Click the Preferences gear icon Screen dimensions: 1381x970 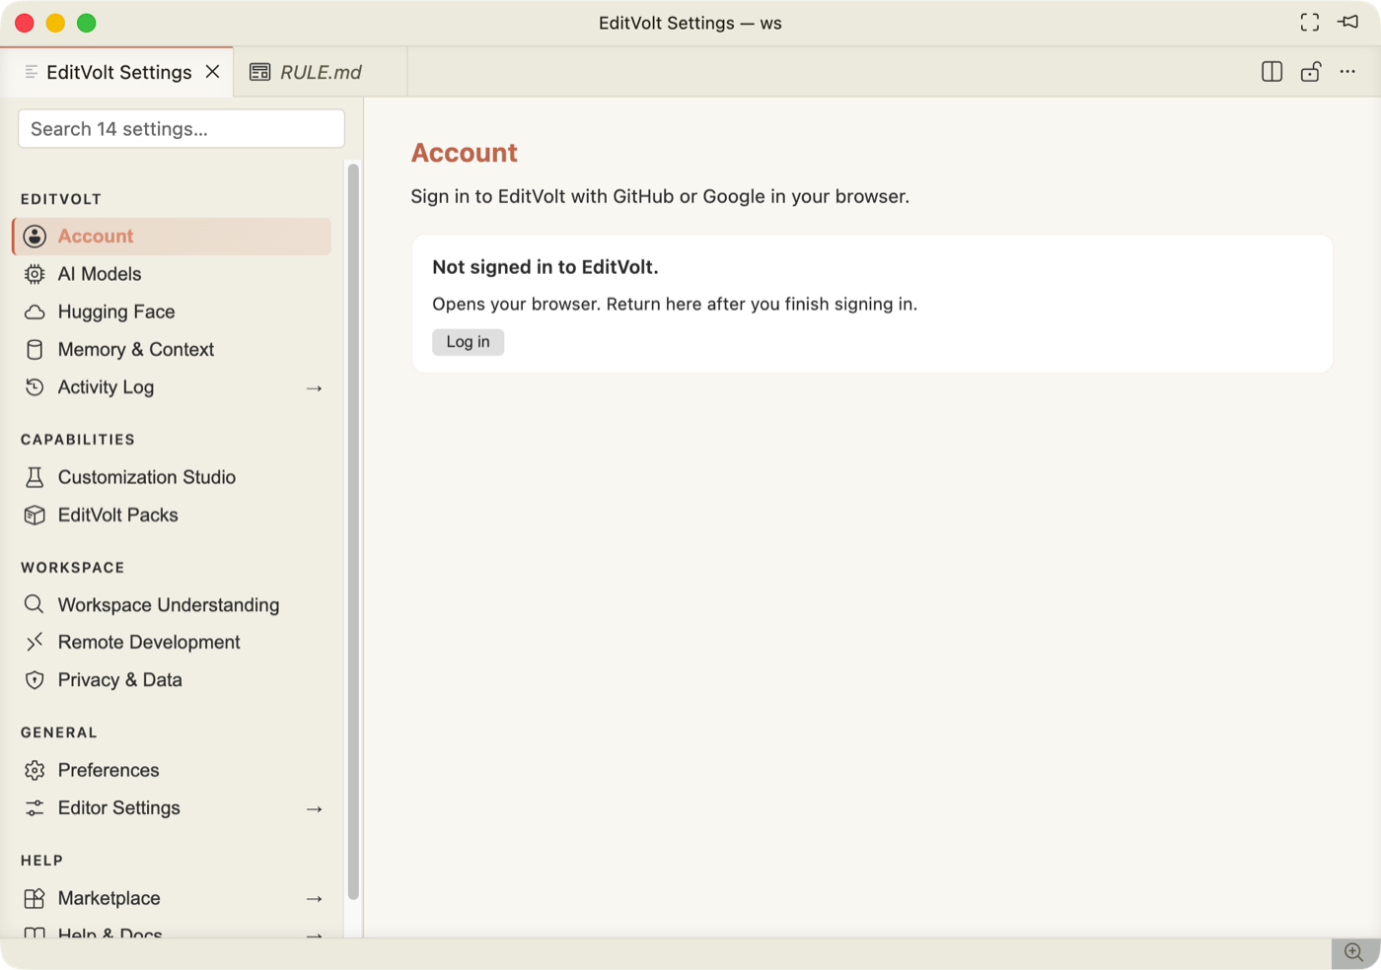pos(35,770)
